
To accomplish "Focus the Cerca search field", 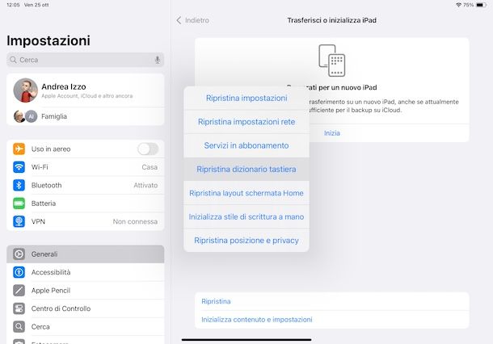I will (x=85, y=60).
